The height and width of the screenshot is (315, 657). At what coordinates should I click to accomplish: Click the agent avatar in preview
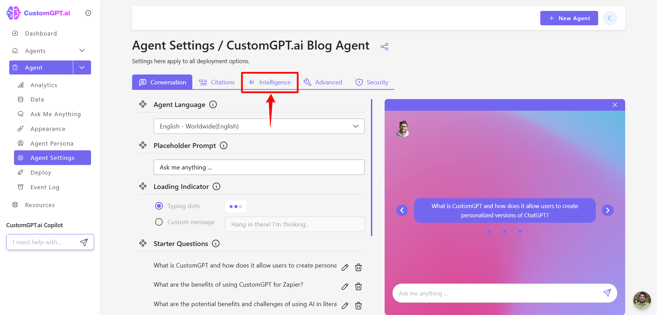click(403, 129)
